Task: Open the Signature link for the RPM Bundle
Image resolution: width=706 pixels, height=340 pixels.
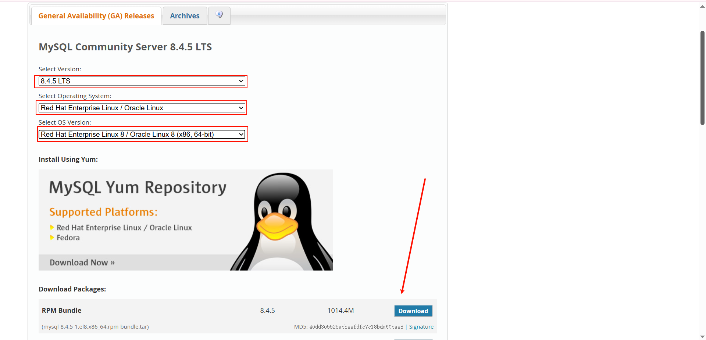Action: click(421, 326)
